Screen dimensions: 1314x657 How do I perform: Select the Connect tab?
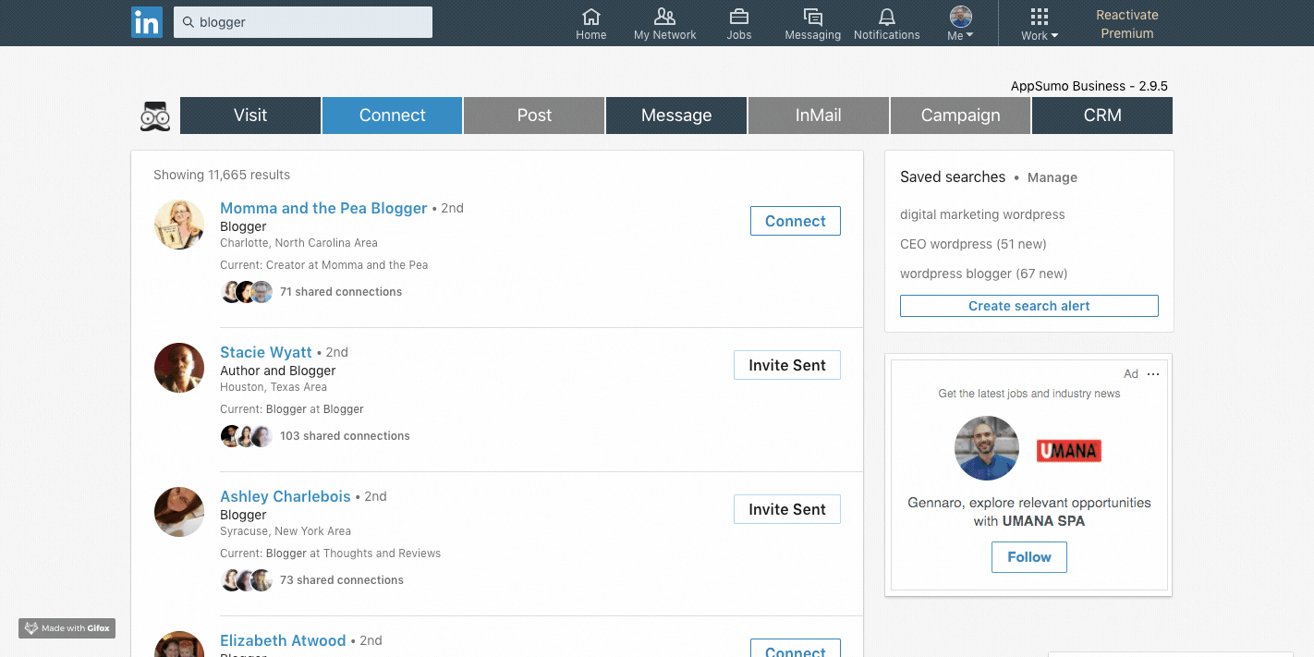pos(392,116)
